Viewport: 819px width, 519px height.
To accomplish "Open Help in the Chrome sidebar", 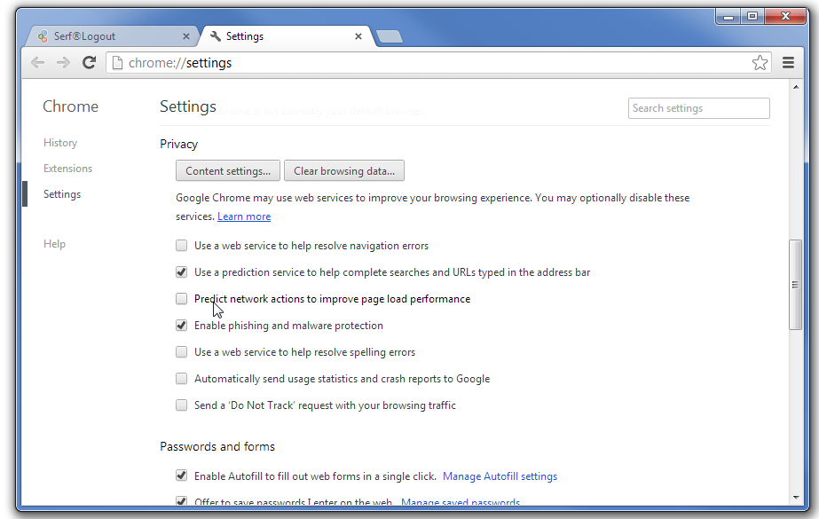I will [x=54, y=244].
